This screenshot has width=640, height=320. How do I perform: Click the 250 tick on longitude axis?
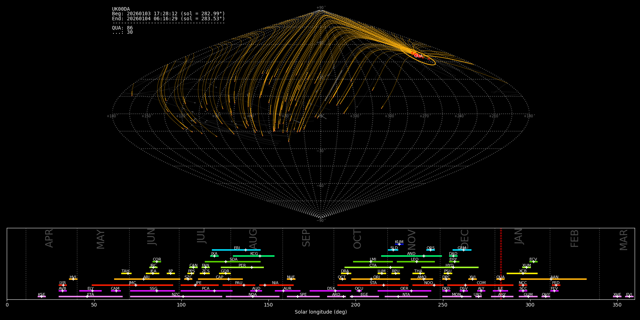click(x=443, y=305)
